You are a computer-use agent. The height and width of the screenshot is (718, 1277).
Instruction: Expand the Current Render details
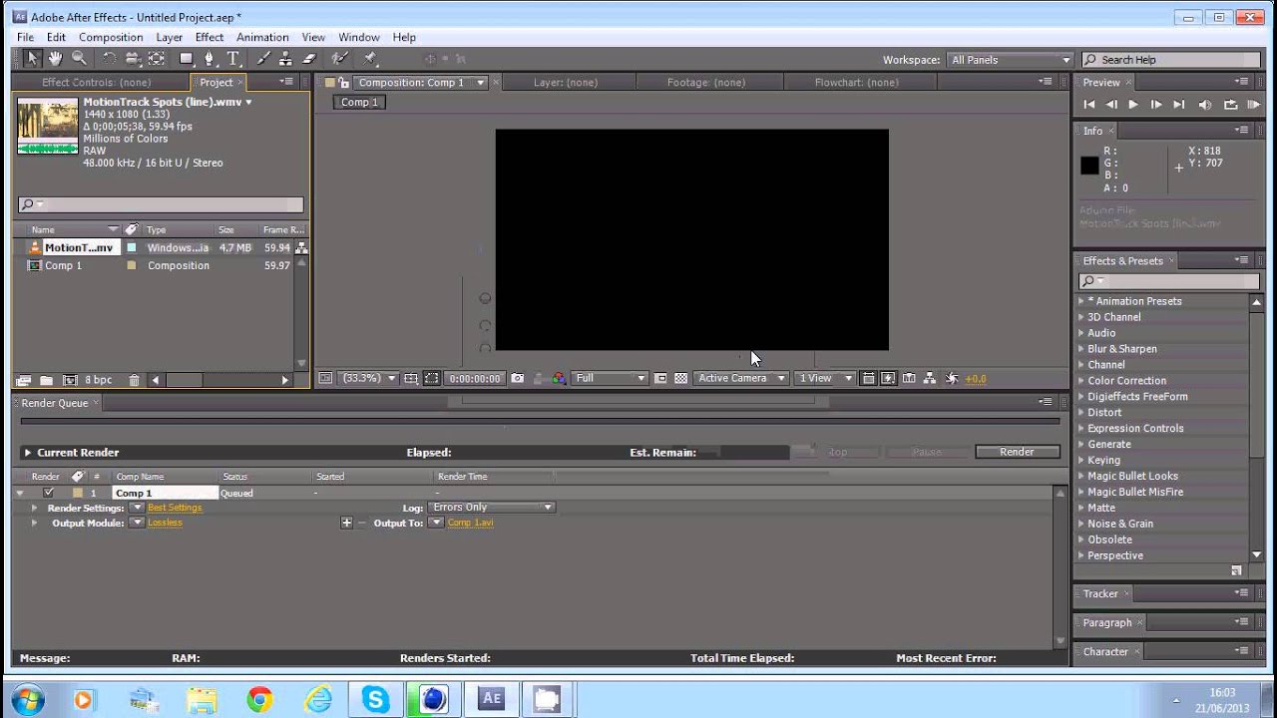coord(28,453)
